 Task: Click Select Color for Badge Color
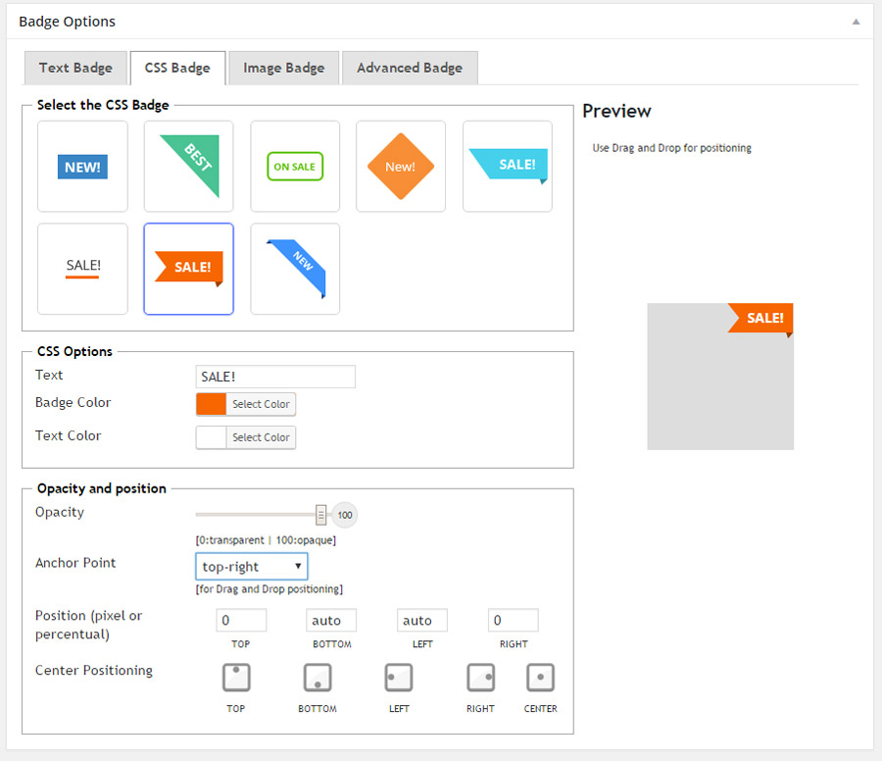[261, 404]
